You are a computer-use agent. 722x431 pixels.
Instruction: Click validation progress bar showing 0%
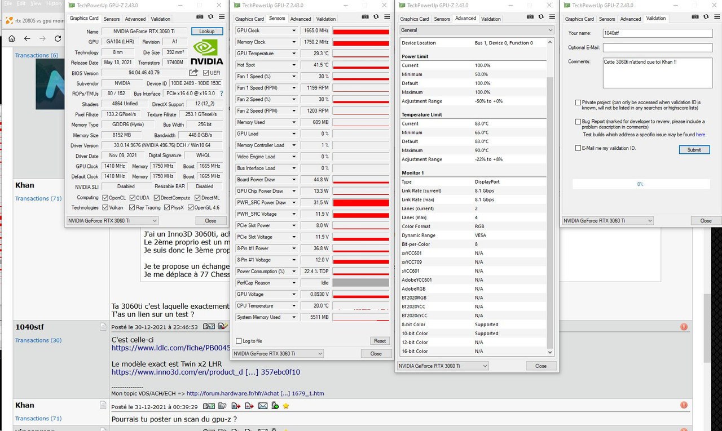[x=640, y=184]
